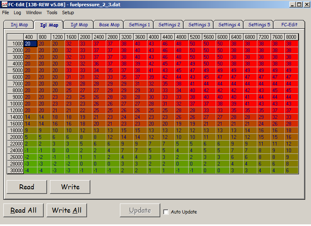Select cell at row 6000, column 5200
The width and height of the screenshot is (311, 226).
(195, 77)
